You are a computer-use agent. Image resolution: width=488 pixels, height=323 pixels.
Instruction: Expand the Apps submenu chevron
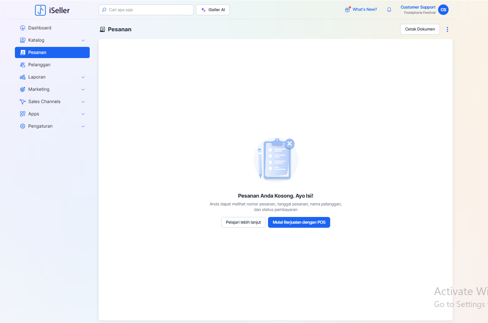[x=83, y=114]
